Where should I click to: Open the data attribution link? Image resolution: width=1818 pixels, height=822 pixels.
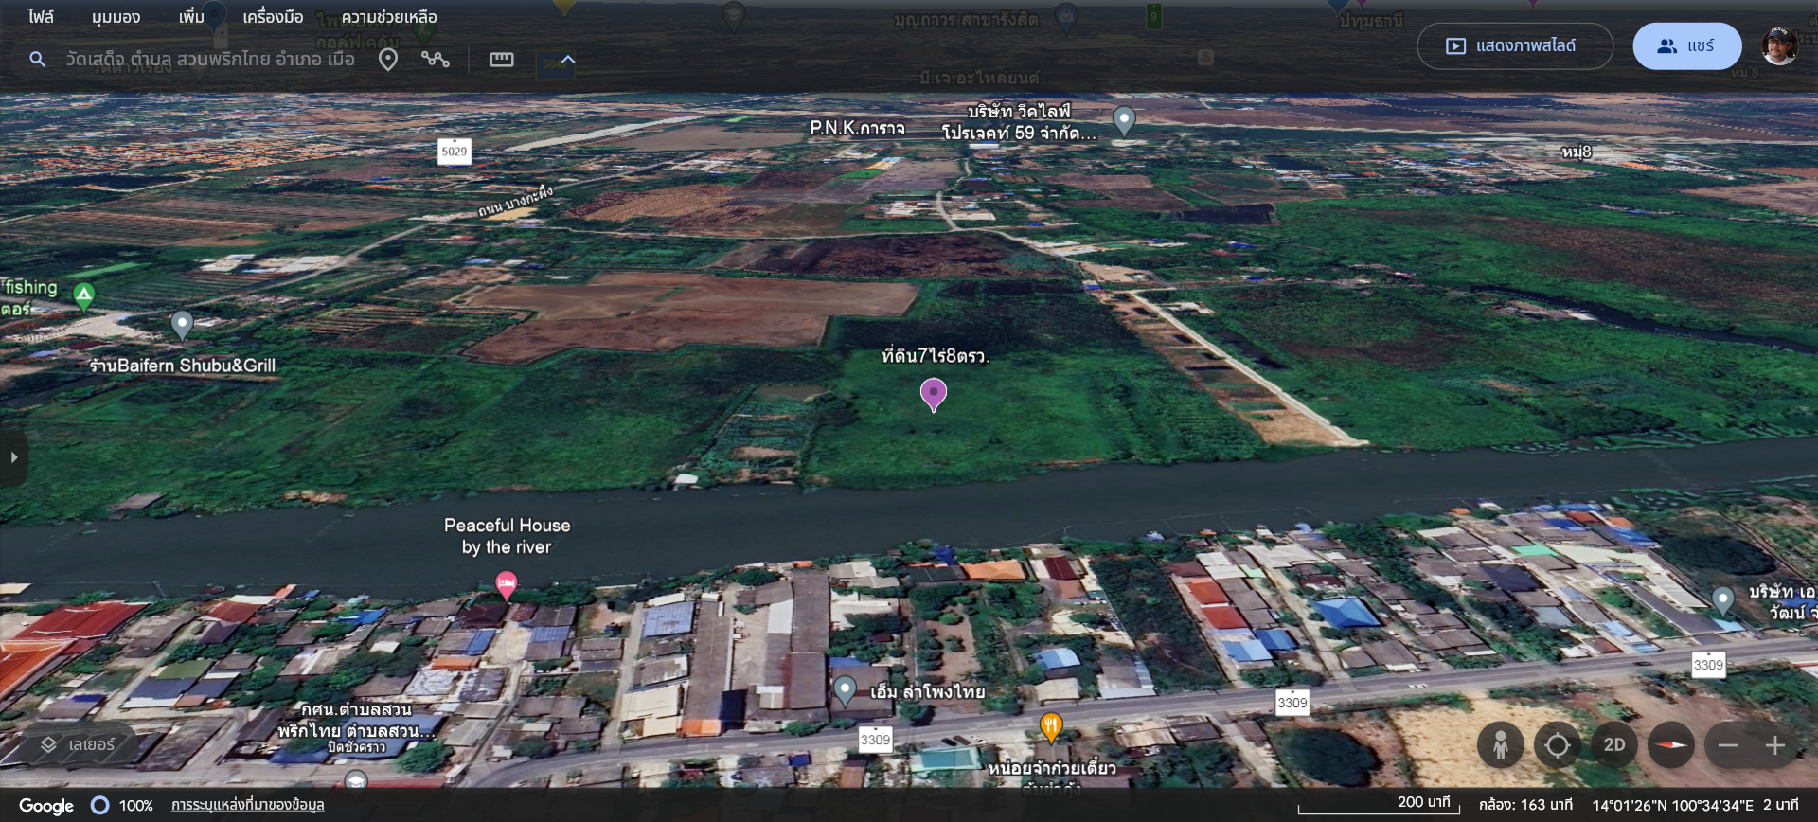click(247, 805)
